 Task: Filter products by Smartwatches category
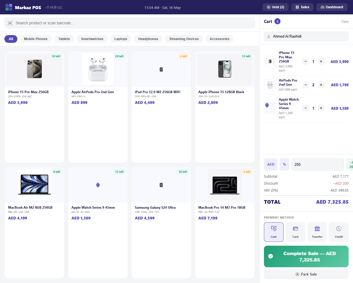tap(92, 39)
